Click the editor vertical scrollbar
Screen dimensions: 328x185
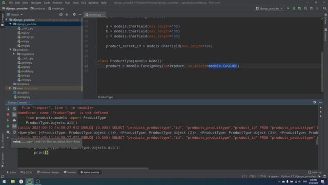coord(322,71)
